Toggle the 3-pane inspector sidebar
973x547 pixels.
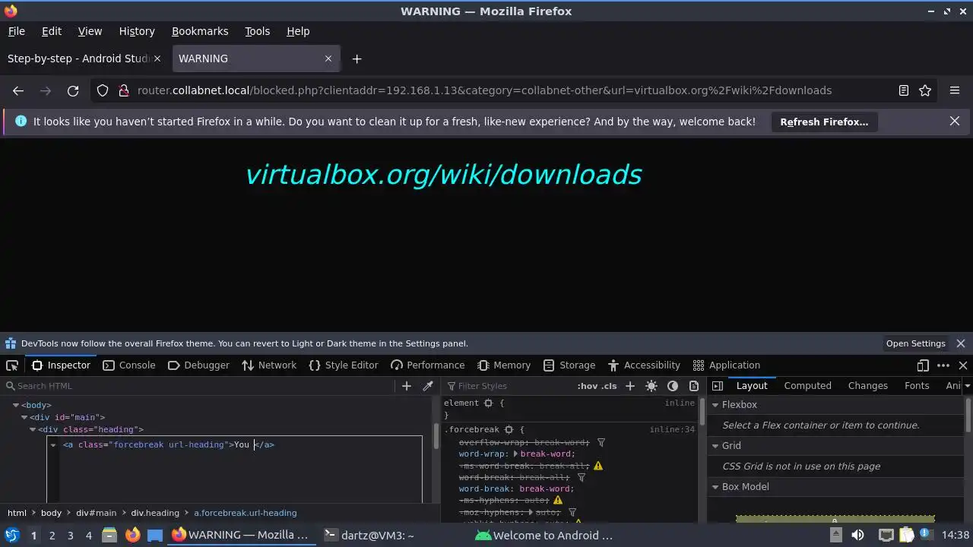coord(718,386)
